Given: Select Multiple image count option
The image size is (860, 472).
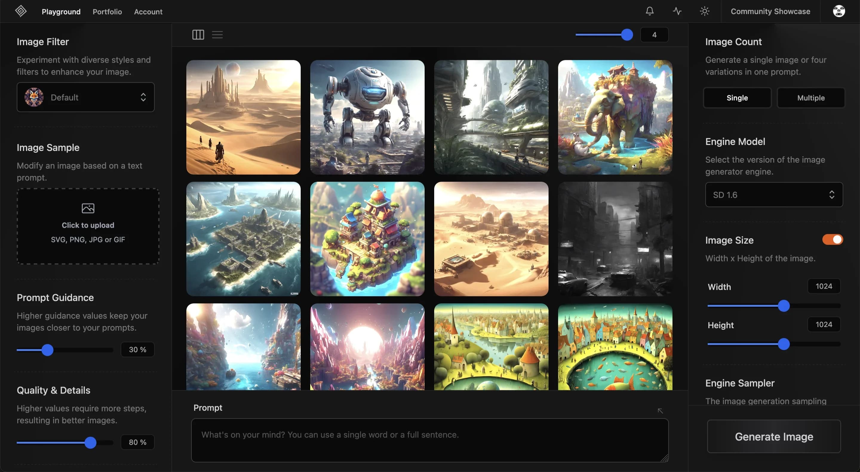Looking at the screenshot, I should click(810, 98).
